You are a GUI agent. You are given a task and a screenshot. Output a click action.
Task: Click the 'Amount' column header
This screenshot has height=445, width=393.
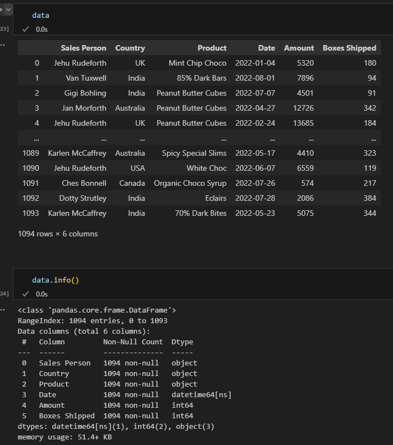click(299, 48)
